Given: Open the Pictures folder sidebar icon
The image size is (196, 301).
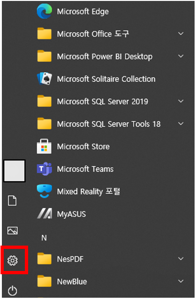Looking at the screenshot, I should (x=13, y=231).
